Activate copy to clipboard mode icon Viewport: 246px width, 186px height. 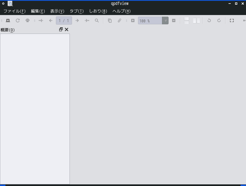pyautogui.click(x=110, y=20)
